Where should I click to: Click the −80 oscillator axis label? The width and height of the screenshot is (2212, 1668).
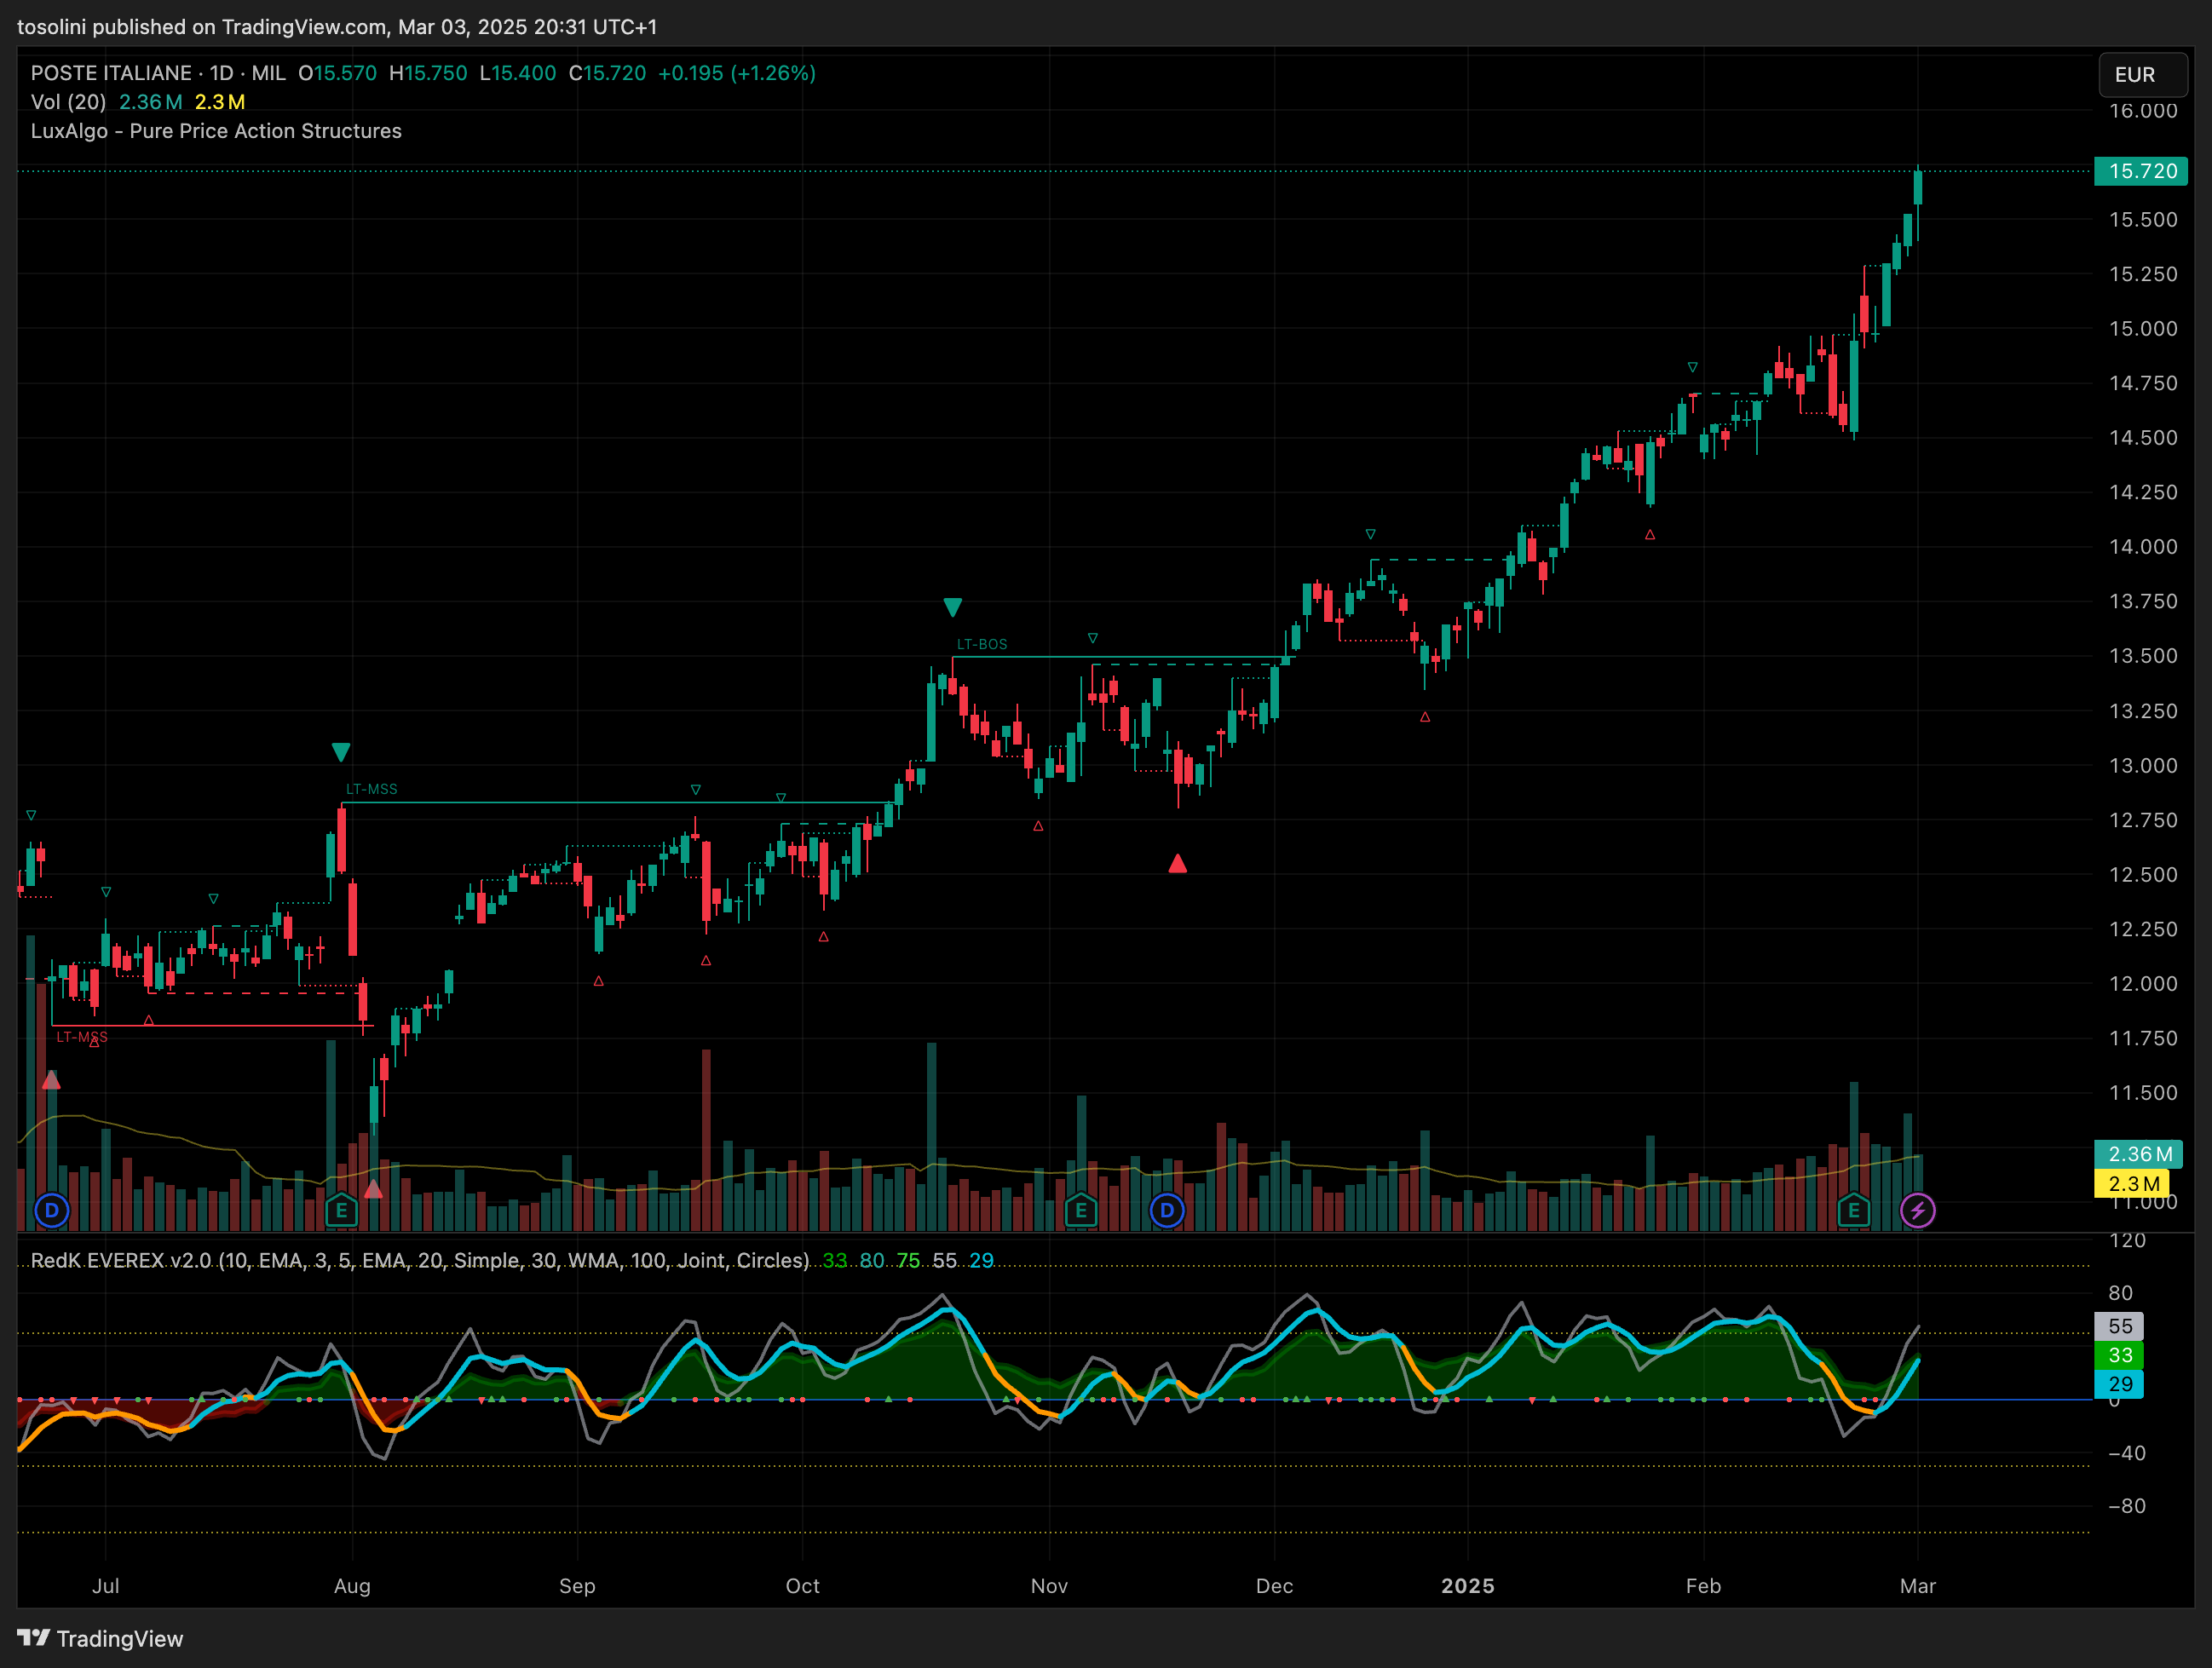[x=2126, y=1506]
